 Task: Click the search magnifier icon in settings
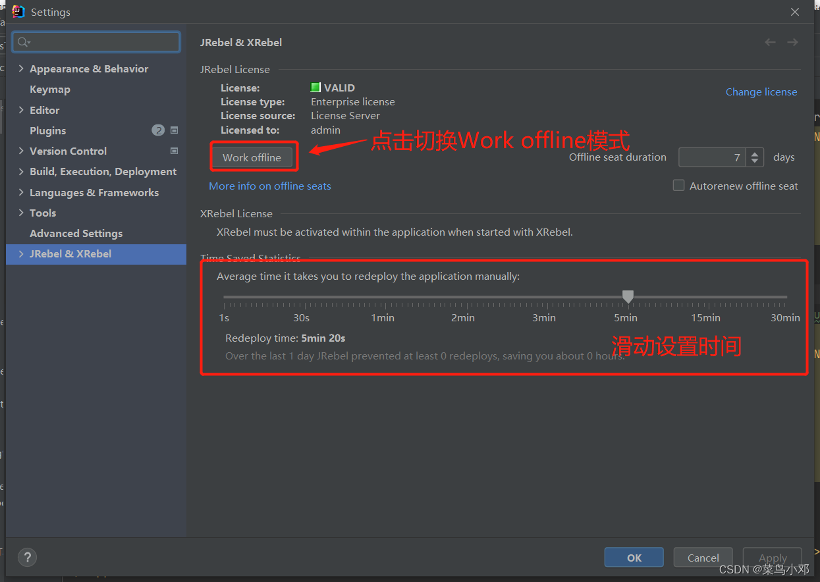[23, 42]
